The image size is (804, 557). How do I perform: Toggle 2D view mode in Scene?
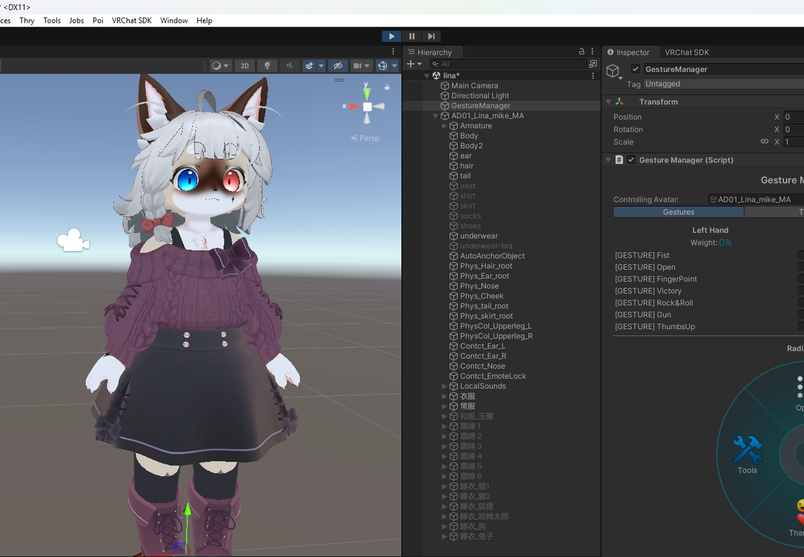point(245,66)
